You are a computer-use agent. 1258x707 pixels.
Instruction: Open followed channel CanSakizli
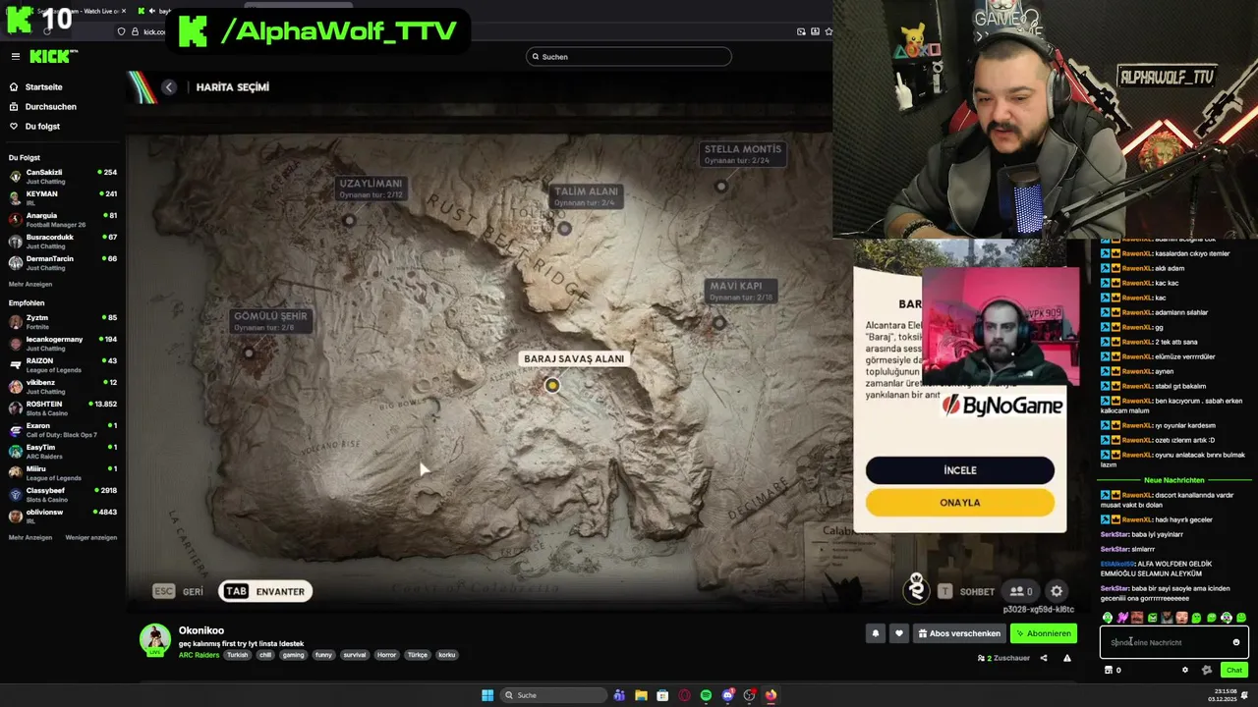[x=63, y=176]
